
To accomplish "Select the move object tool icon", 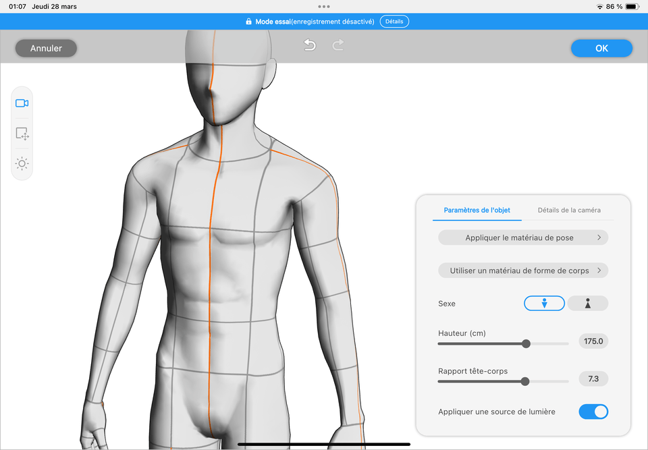I will click(x=22, y=134).
